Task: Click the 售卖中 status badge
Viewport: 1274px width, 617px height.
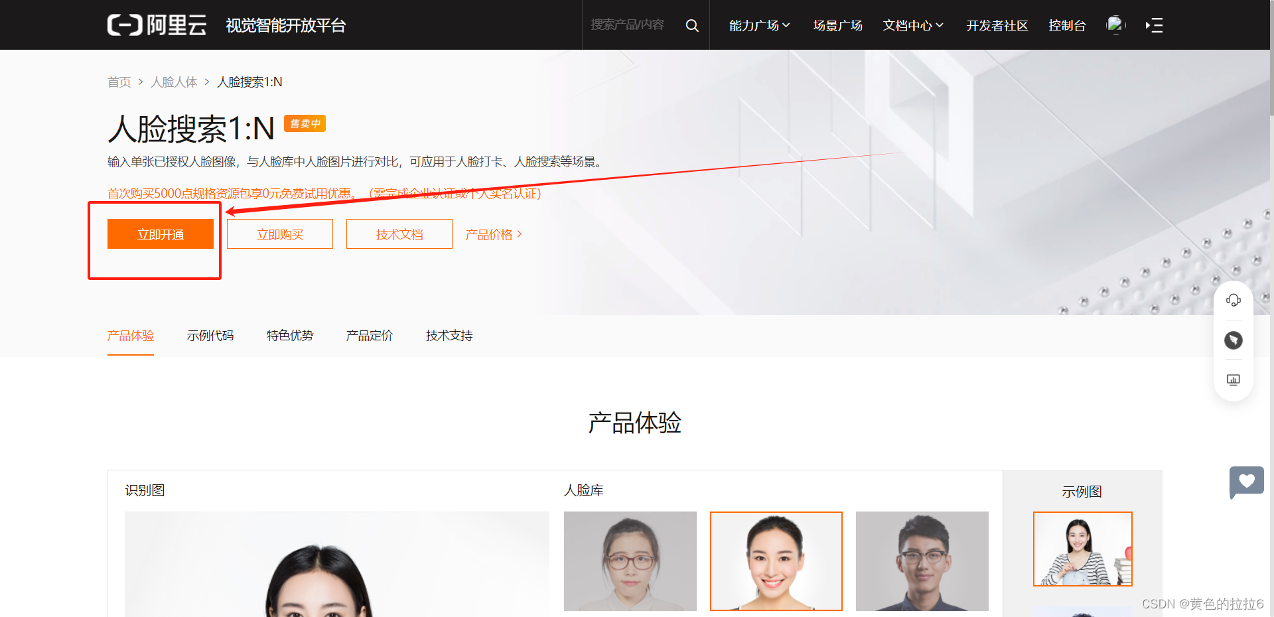Action: click(x=305, y=123)
